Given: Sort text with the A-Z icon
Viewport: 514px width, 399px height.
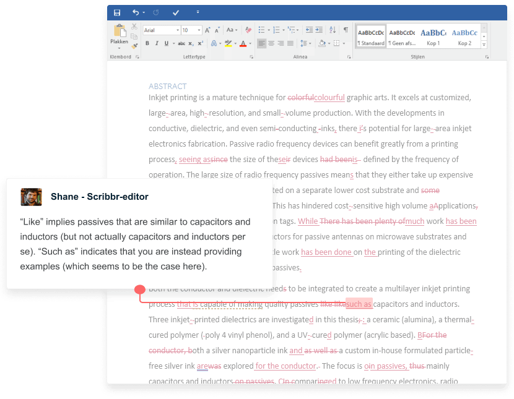Looking at the screenshot, I should point(333,30).
